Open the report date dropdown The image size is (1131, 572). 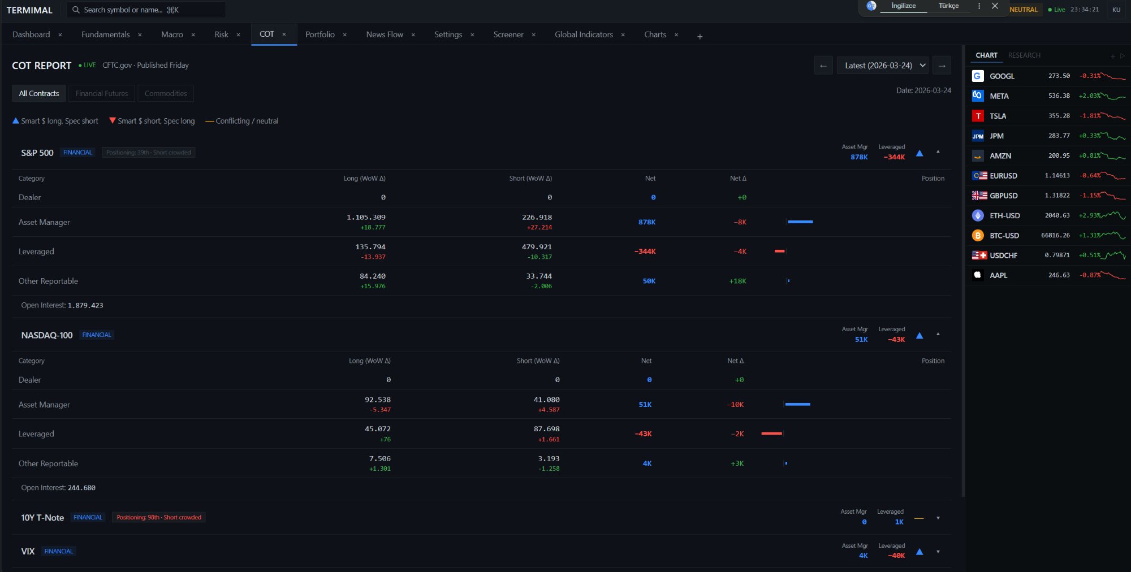[882, 66]
